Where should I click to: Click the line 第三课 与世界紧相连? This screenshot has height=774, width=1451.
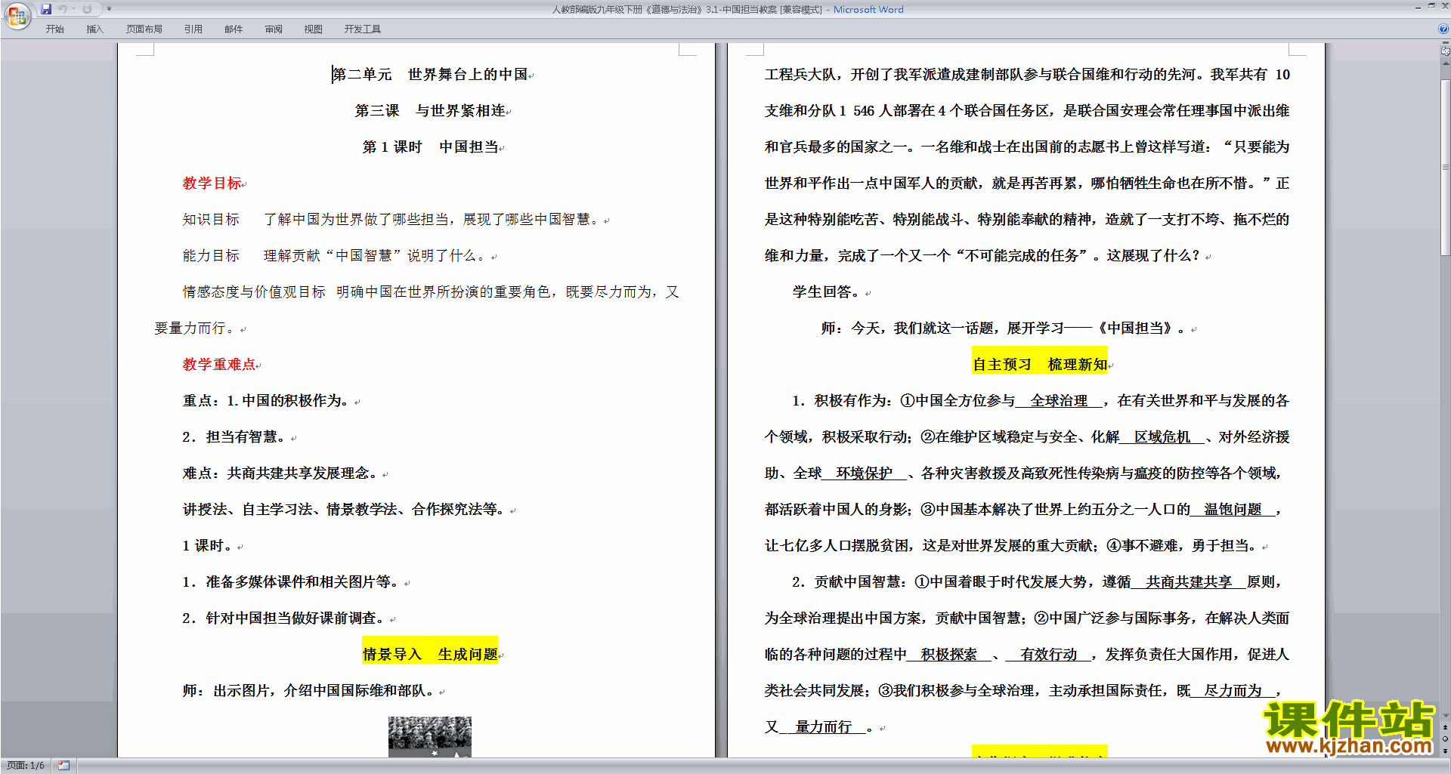pyautogui.click(x=430, y=111)
